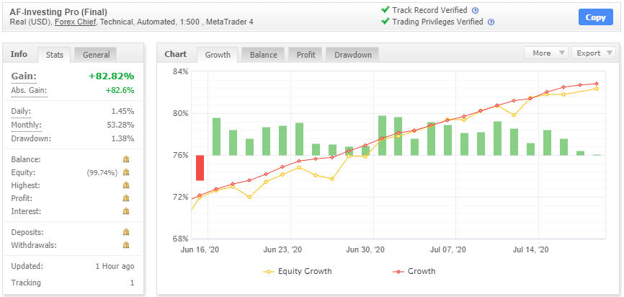This screenshot has height=297, width=624.
Task: Click the red bar on the chart
Action: coord(200,168)
